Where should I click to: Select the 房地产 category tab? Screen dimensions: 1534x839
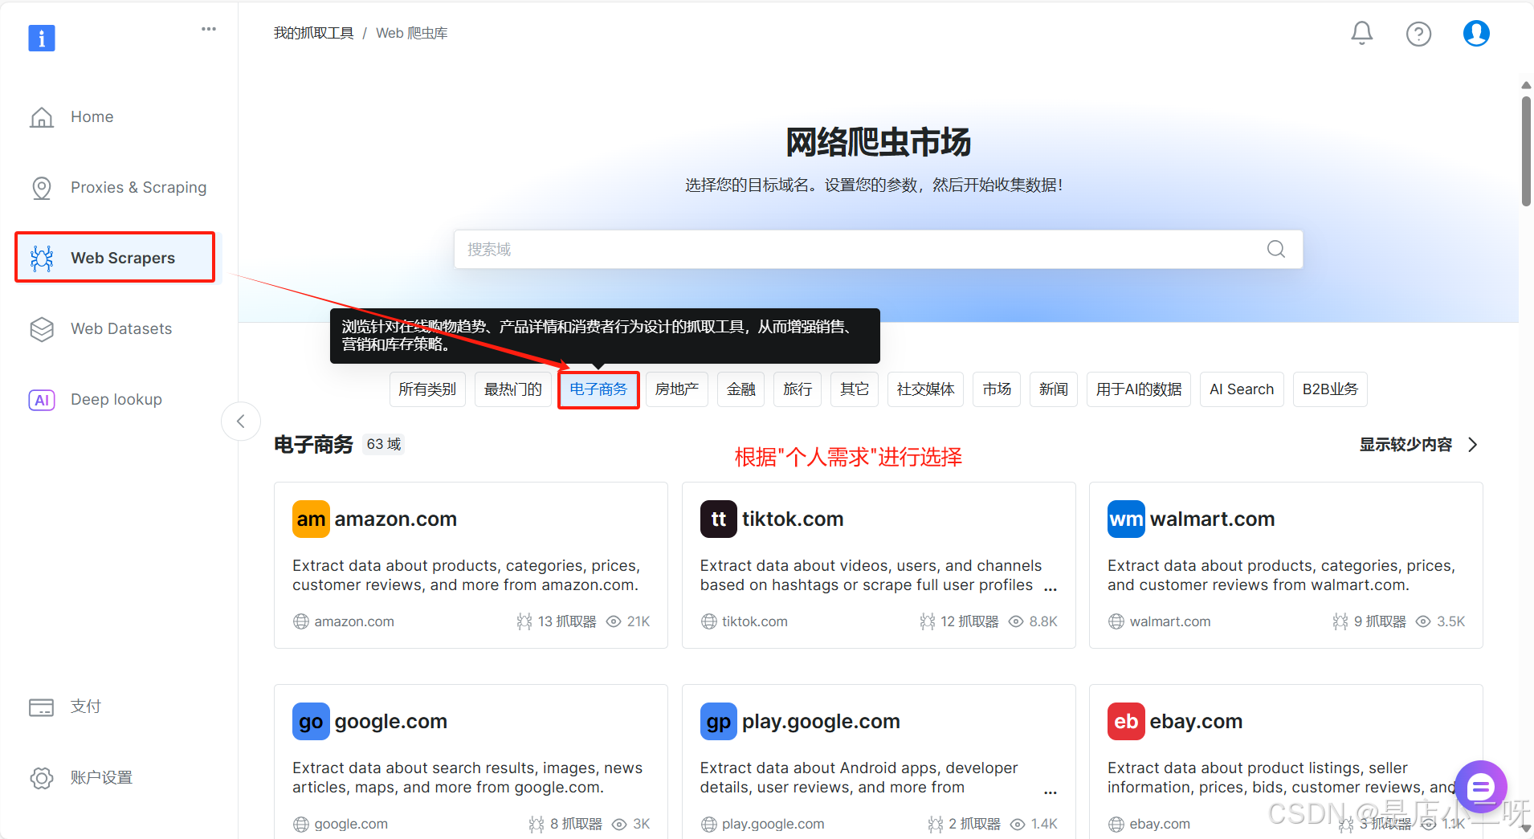676,389
